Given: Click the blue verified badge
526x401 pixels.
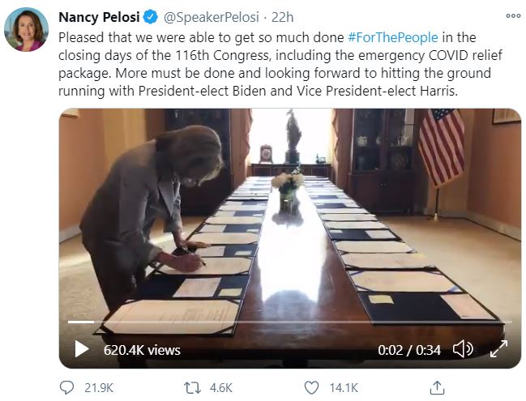Looking at the screenshot, I should pyautogui.click(x=151, y=16).
